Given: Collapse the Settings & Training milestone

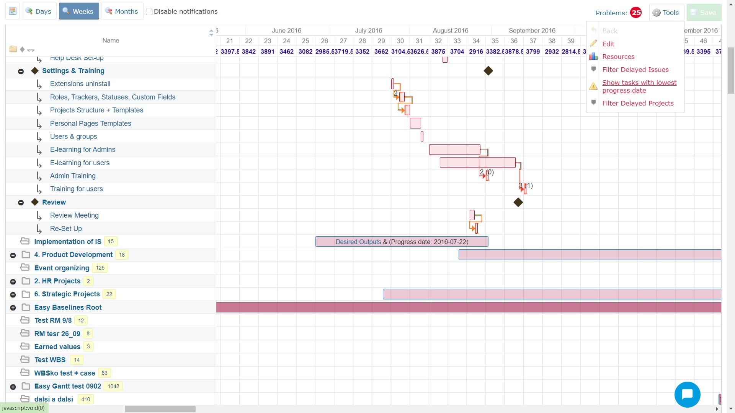Looking at the screenshot, I should pyautogui.click(x=21, y=72).
